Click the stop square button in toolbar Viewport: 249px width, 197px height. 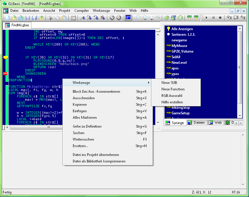coord(220,18)
